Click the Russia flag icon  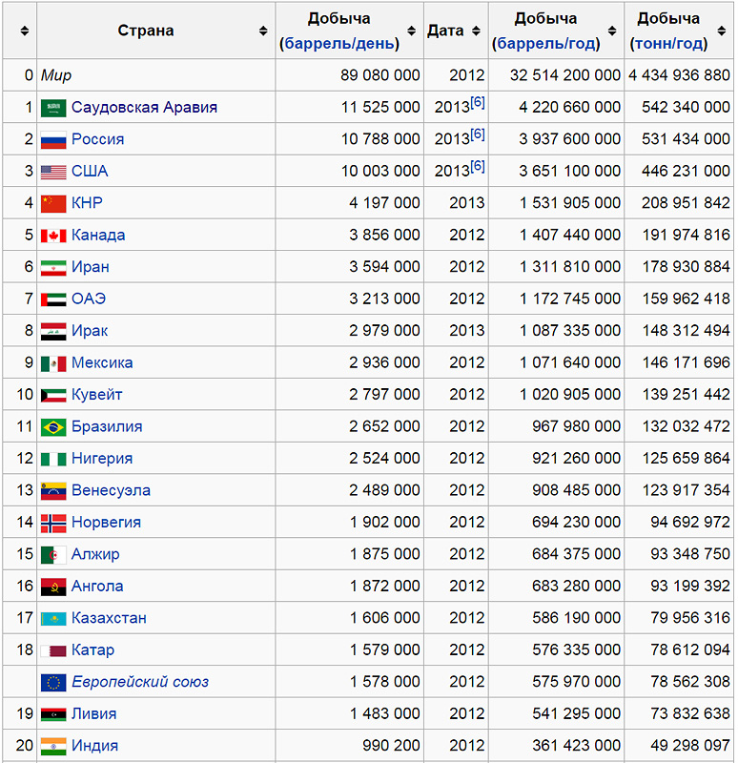53,139
